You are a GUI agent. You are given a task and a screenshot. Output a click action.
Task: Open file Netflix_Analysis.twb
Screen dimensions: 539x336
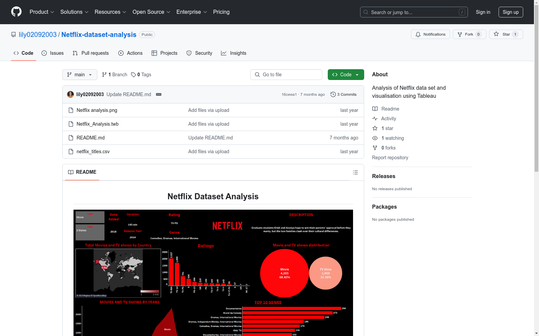click(97, 124)
